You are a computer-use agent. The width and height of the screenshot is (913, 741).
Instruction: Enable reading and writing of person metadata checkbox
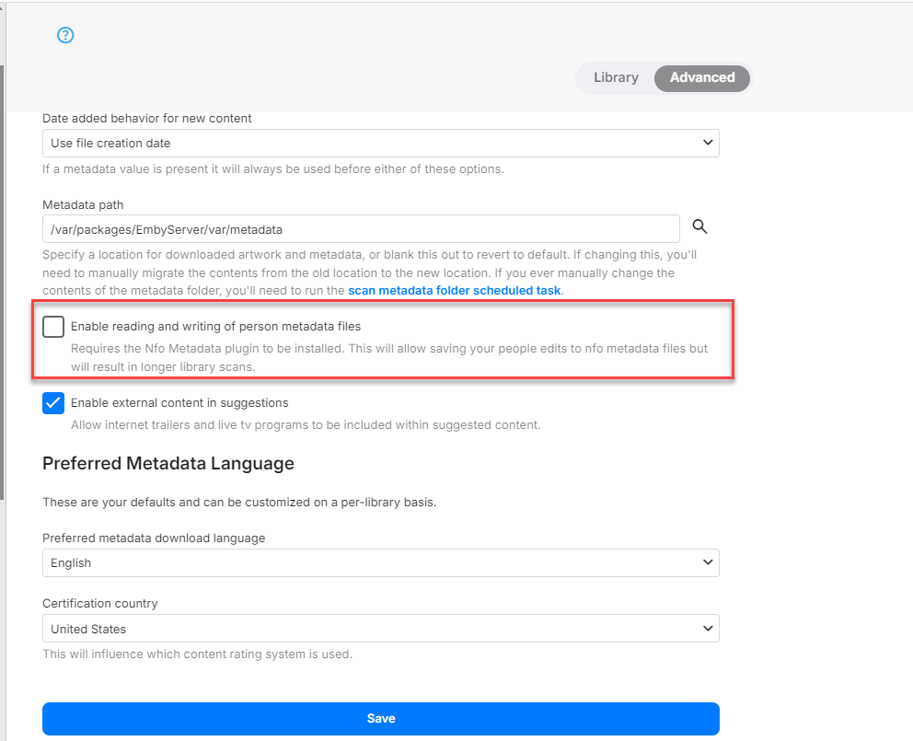53,327
